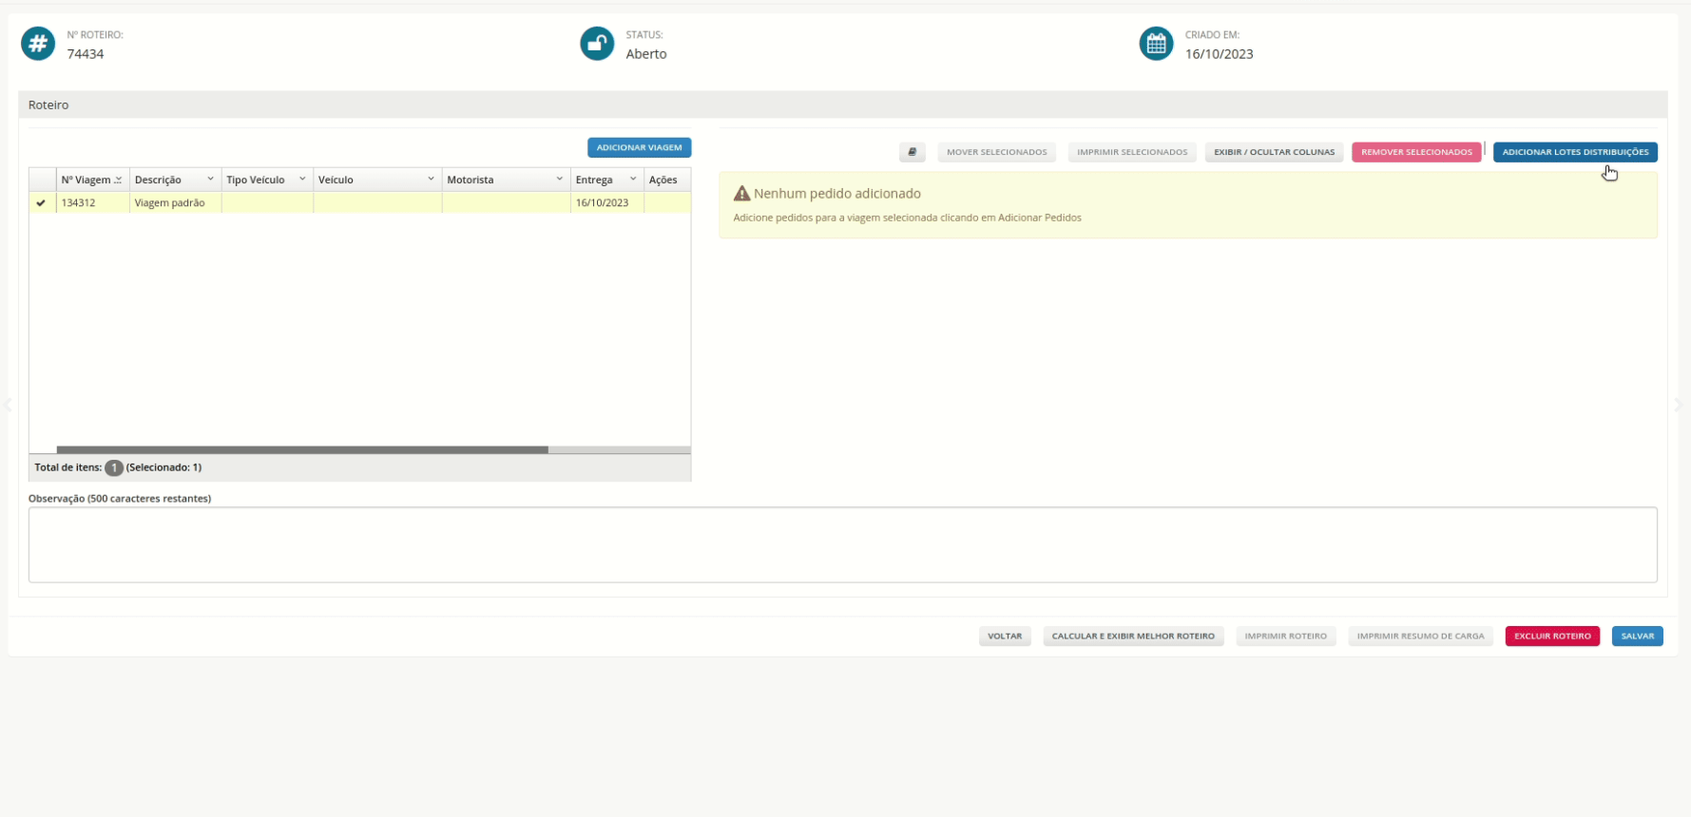1691x817 pixels.
Task: Open Veículo column dropdown arrow
Action: point(431,180)
